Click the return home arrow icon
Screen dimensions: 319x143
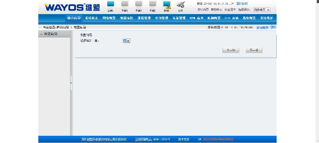pos(273,27)
